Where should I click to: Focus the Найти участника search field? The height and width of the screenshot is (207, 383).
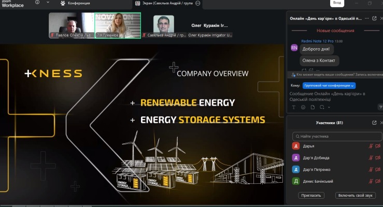337,136
